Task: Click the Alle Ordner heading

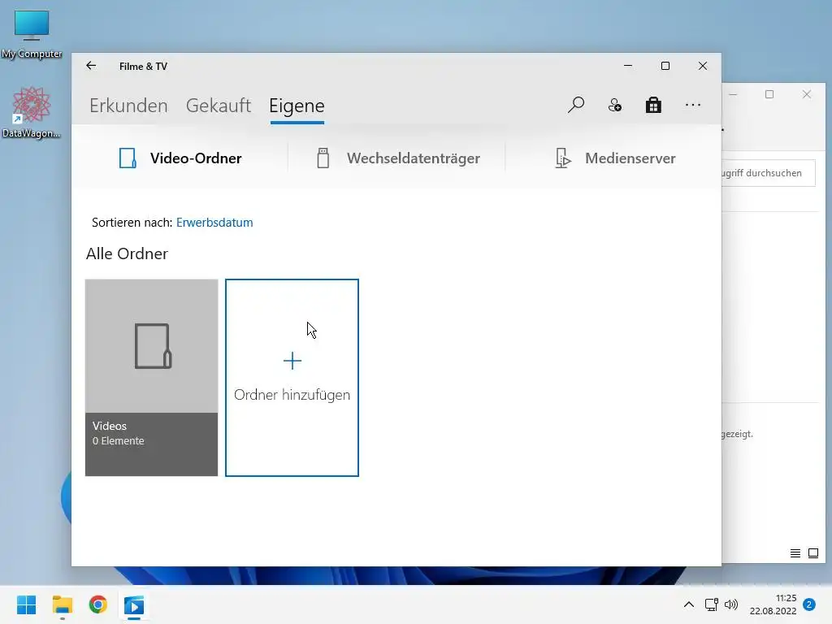Action: coord(127,253)
